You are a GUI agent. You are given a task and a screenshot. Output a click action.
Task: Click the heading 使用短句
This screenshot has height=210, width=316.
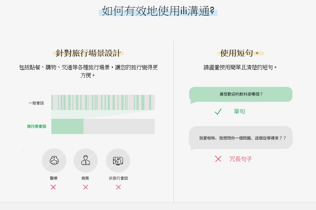coord(240,53)
